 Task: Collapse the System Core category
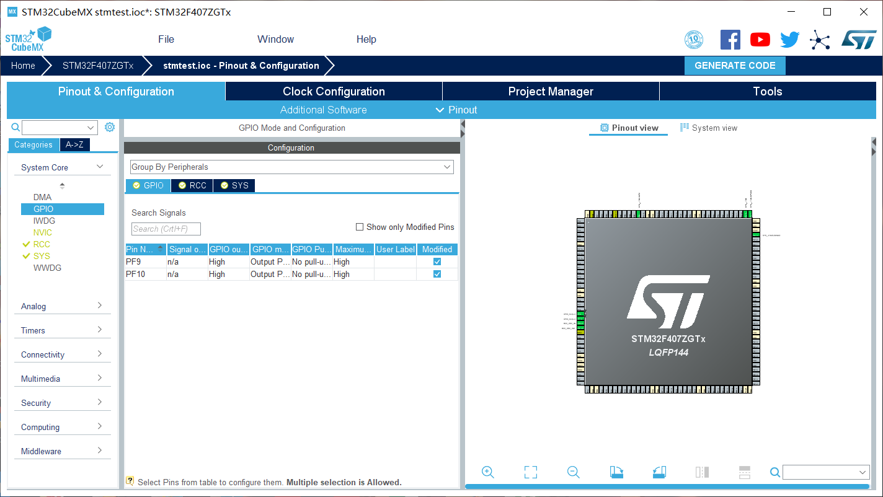(63, 167)
